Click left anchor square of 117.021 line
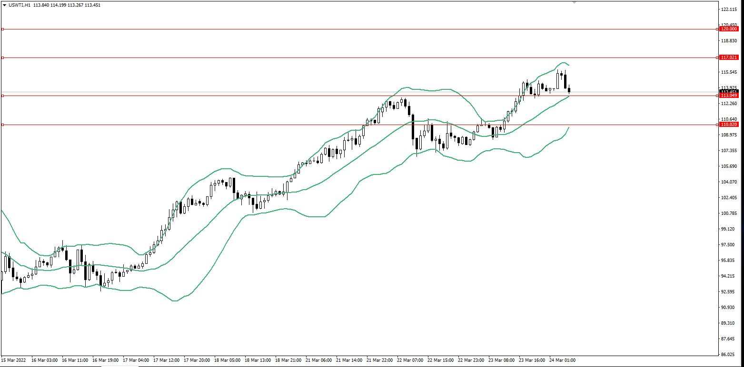This screenshot has height=367, width=744. pyautogui.click(x=2, y=58)
